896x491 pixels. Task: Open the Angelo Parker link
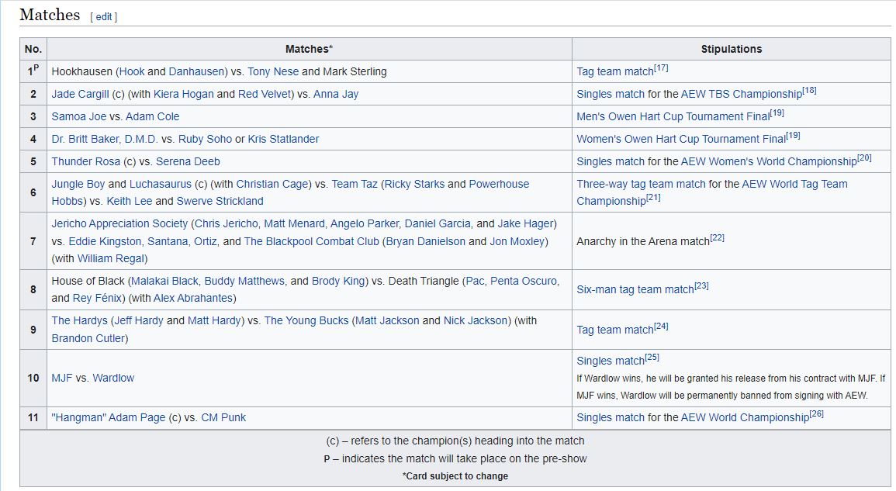pos(366,223)
